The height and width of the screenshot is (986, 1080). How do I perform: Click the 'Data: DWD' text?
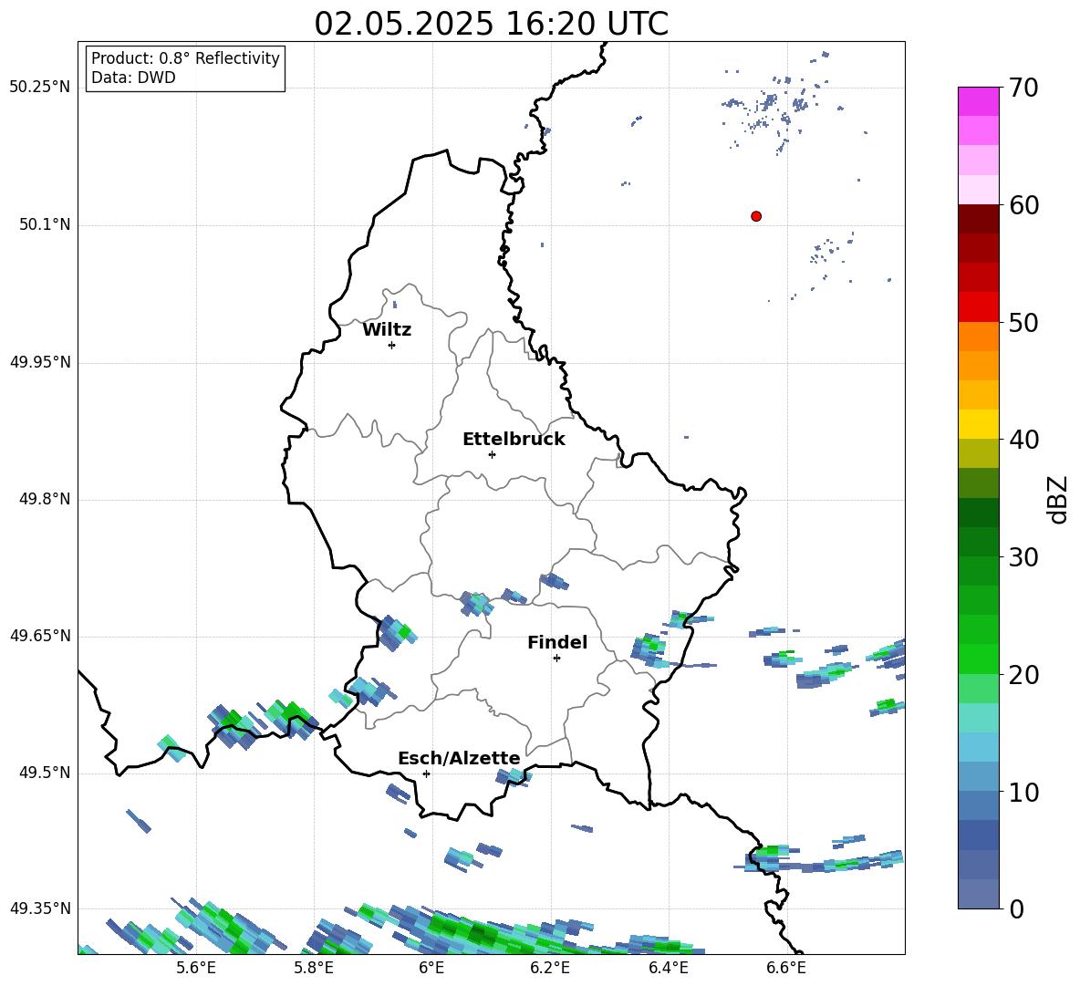[133, 78]
